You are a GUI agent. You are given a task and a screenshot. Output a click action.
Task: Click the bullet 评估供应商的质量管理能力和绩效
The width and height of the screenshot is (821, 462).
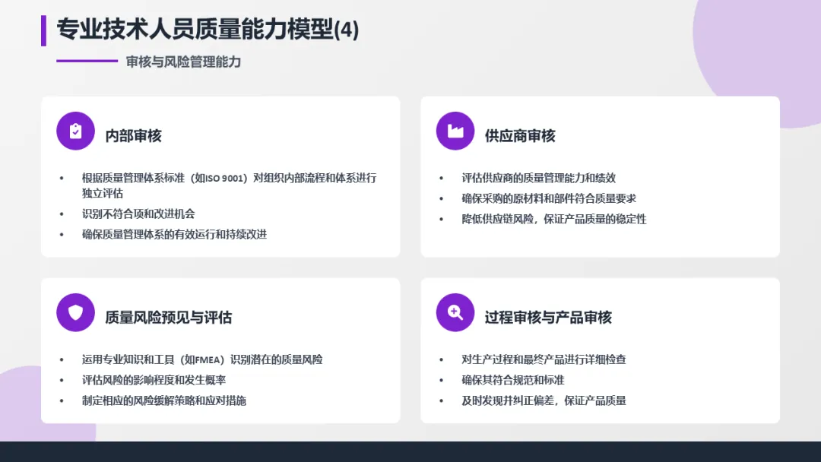click(x=539, y=178)
